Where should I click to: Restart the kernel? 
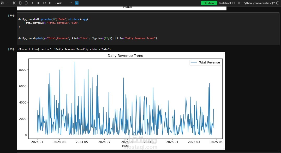(44, 3)
